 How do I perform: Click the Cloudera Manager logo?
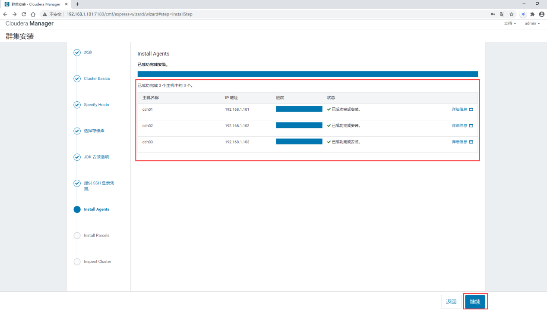(29, 24)
